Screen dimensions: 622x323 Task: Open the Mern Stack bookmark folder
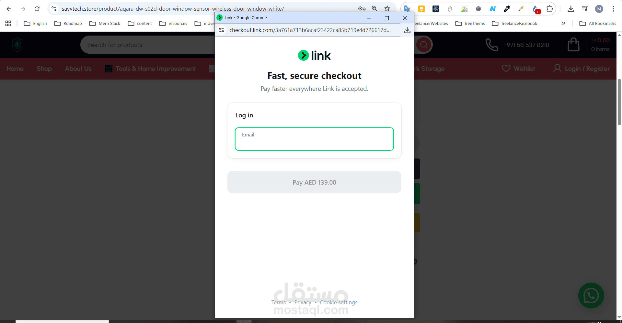pyautogui.click(x=105, y=23)
